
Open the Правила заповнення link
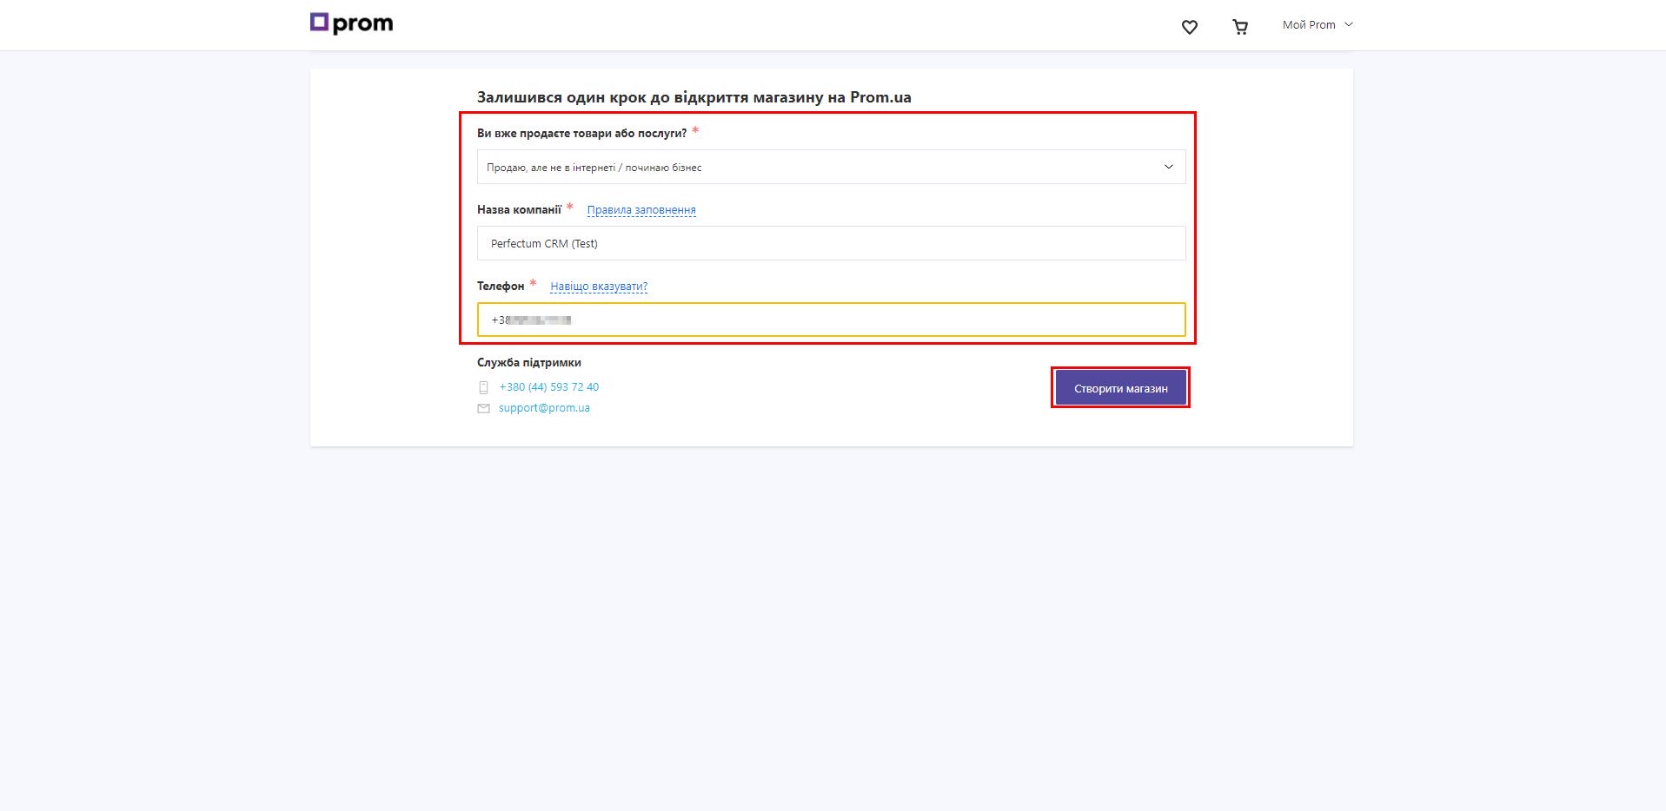click(641, 210)
